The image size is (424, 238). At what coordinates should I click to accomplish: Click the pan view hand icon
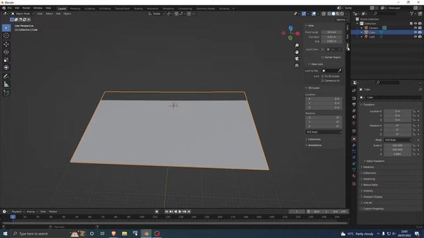coord(297,52)
